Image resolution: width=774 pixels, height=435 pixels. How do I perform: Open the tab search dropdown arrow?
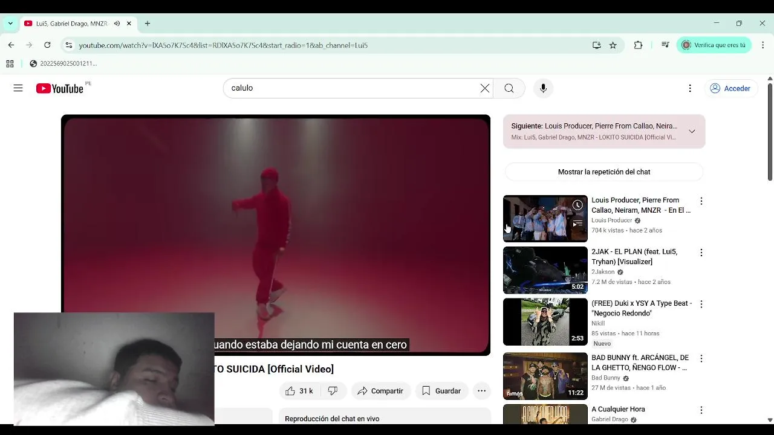[x=10, y=24]
